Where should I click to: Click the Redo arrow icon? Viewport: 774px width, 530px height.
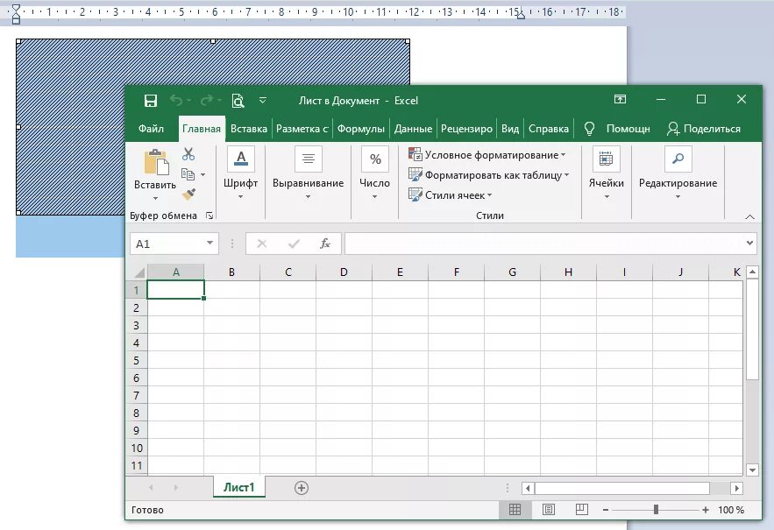click(x=206, y=101)
